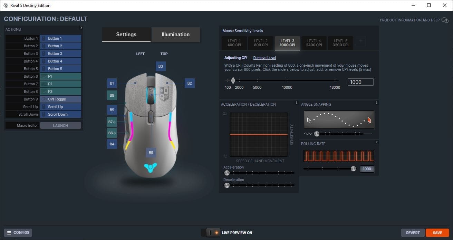This screenshot has height=240, width=453.
Task: Select the B1 marker on the mouse diagram
Action: [x=112, y=83]
